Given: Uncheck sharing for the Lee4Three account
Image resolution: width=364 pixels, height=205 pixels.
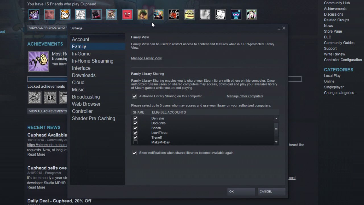Looking at the screenshot, I should (135, 133).
